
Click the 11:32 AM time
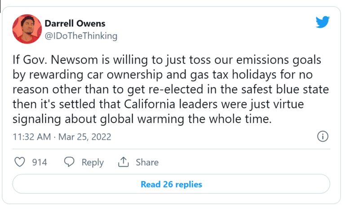(x=31, y=137)
